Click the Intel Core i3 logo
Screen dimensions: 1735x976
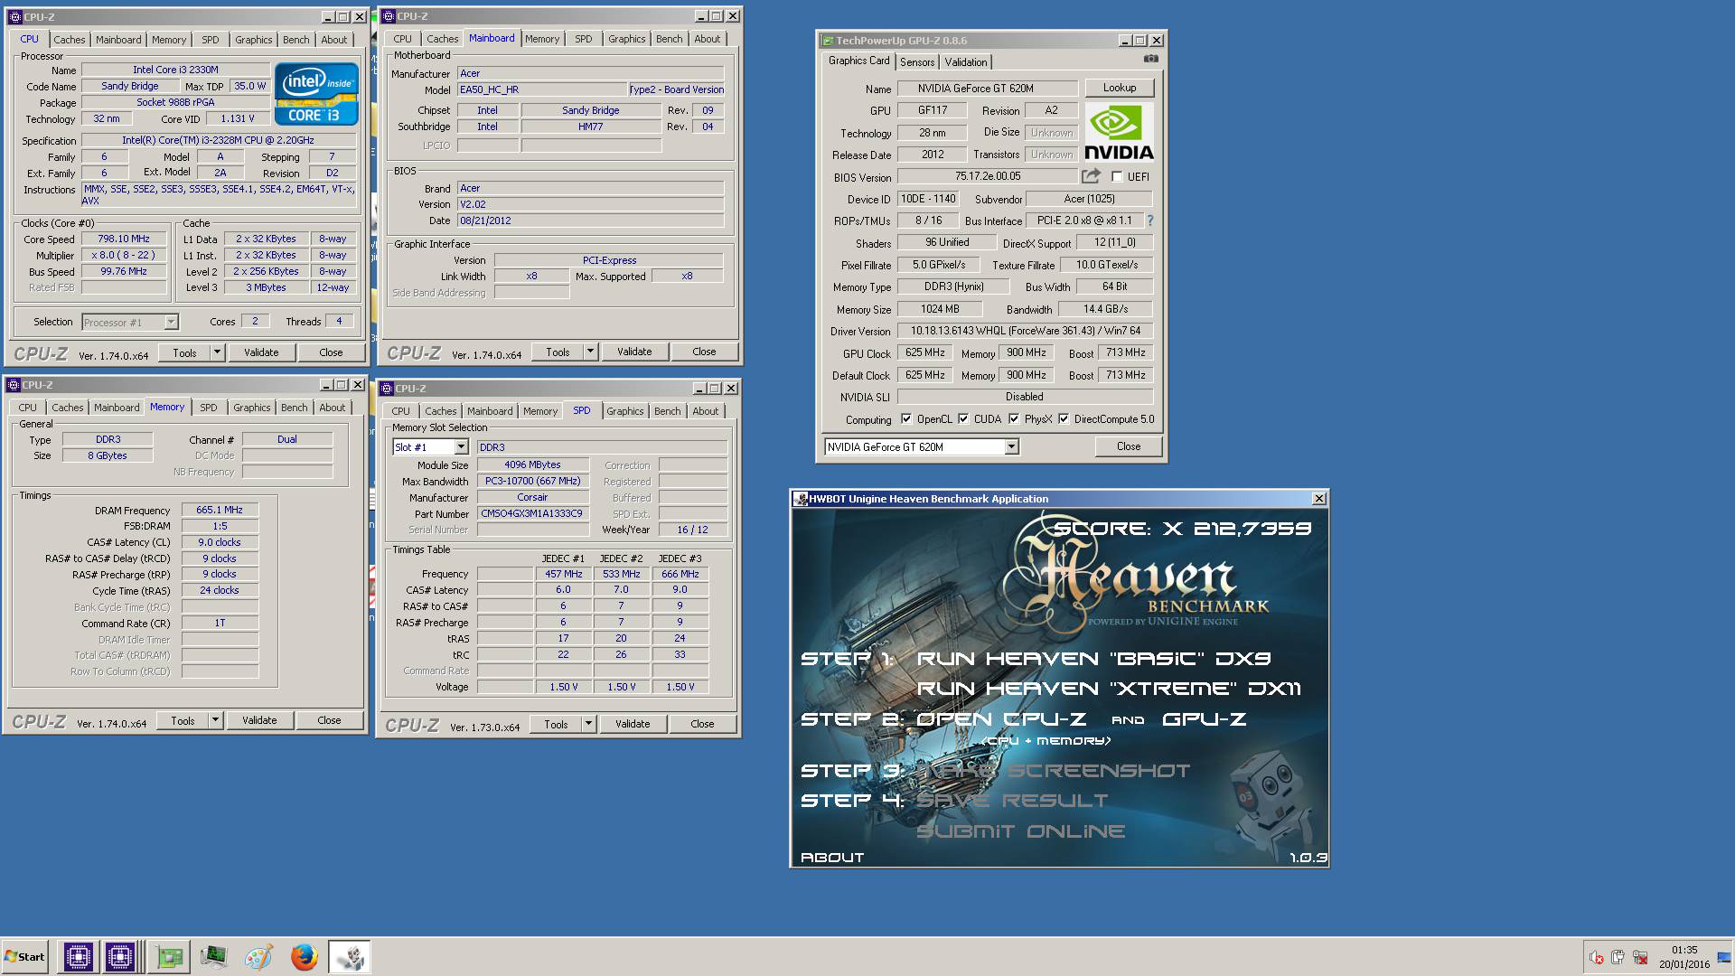(316, 93)
